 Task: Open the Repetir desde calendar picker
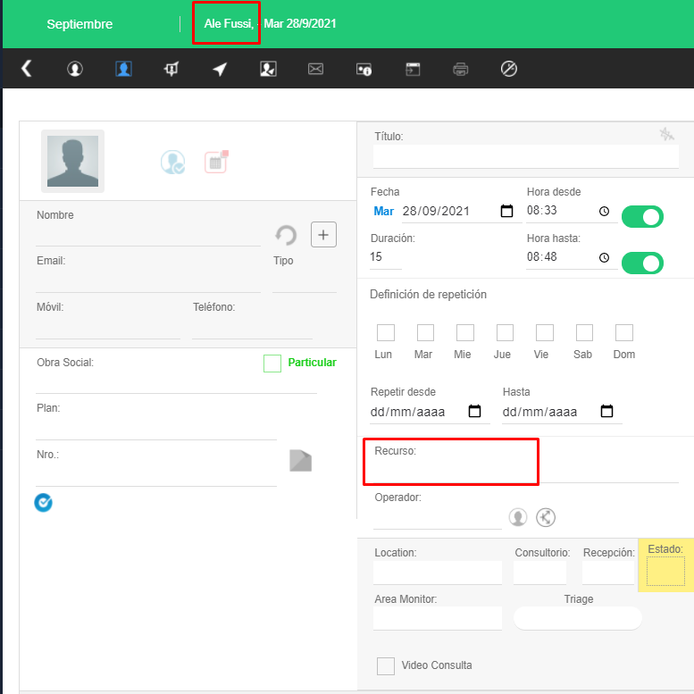click(474, 412)
